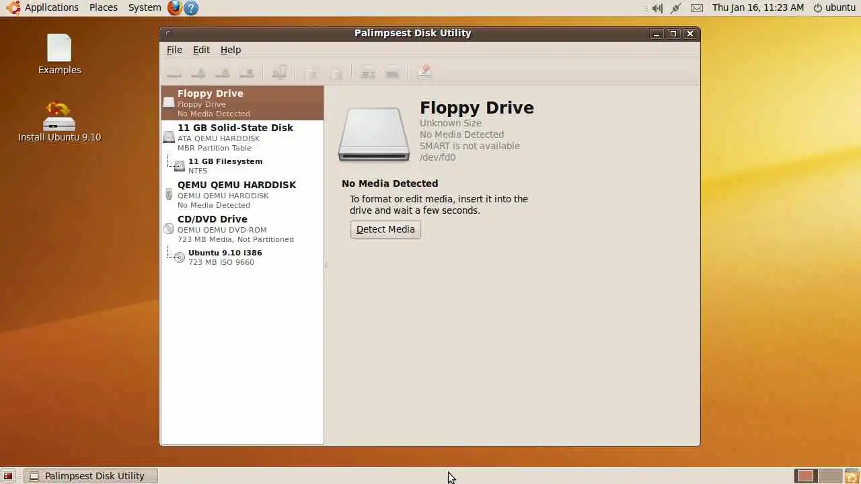
Task: Click the MBR Partition Table text
Action: [x=215, y=148]
